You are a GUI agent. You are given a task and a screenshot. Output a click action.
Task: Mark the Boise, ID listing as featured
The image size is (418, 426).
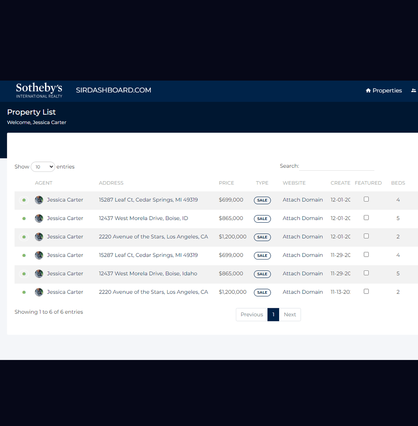(x=366, y=218)
